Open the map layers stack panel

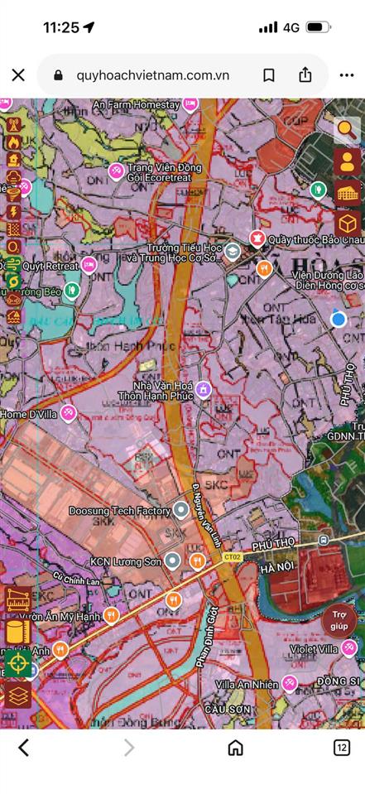(x=18, y=695)
